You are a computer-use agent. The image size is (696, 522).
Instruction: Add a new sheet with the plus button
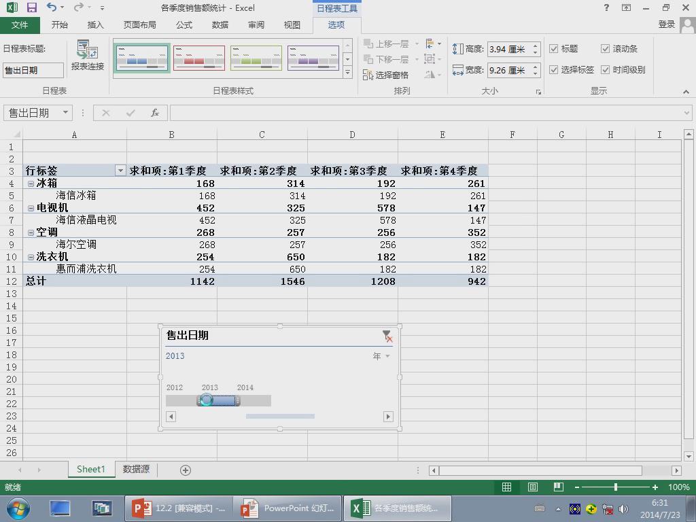[186, 470]
